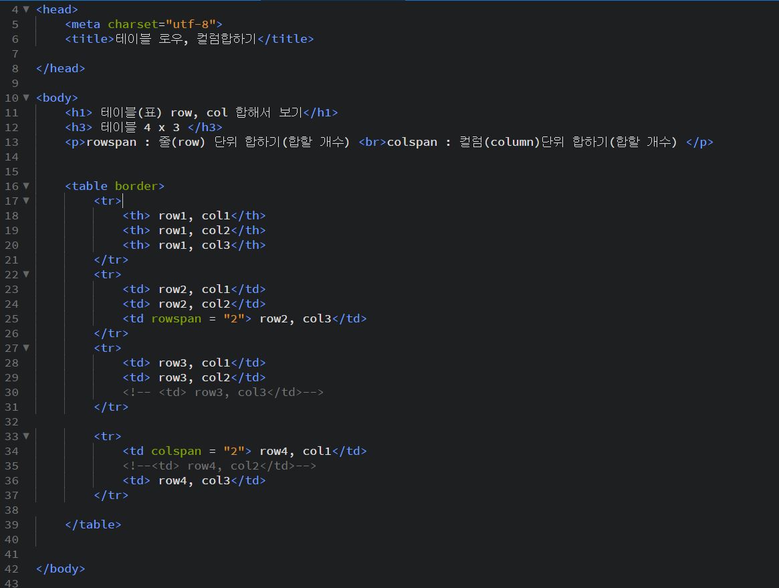Click the word colspan in the paragraph on line 13

(x=412, y=142)
